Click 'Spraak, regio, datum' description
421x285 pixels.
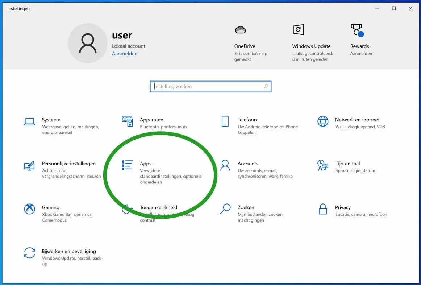(355, 170)
